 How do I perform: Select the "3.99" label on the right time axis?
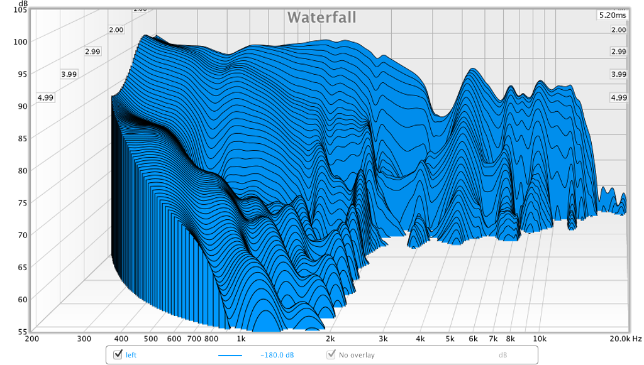(619, 74)
